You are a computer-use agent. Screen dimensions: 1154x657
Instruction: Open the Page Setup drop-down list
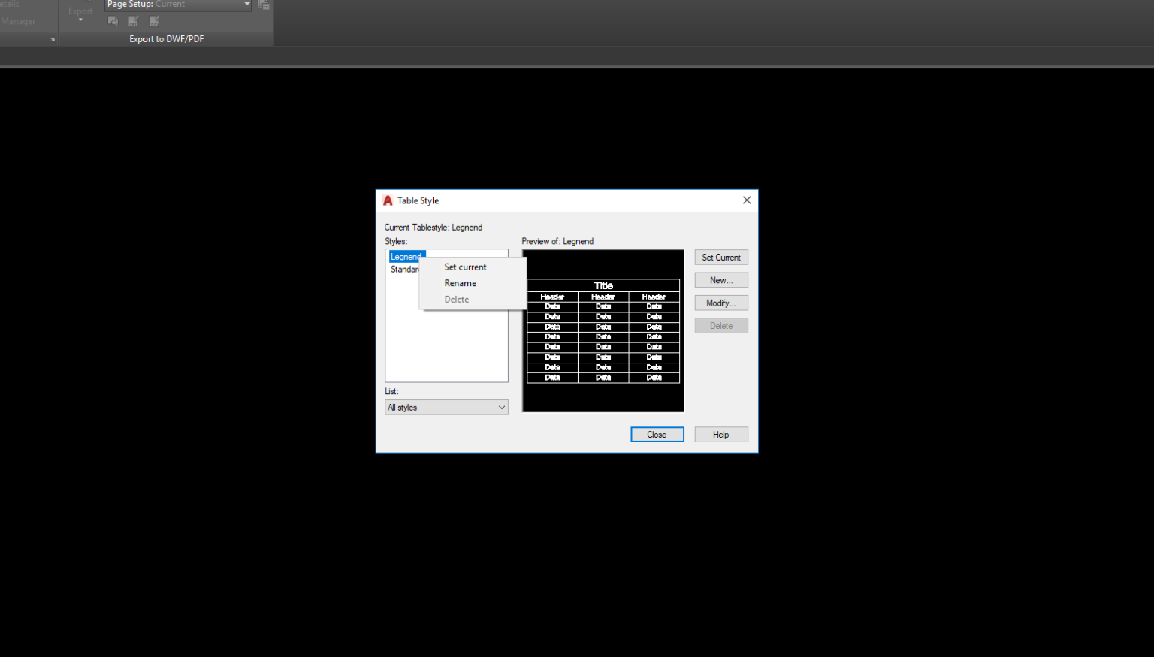246,5
